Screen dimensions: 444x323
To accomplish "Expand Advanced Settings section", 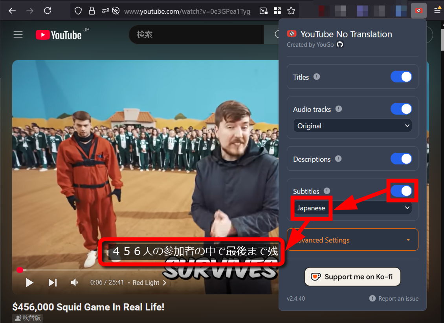I will coord(352,240).
